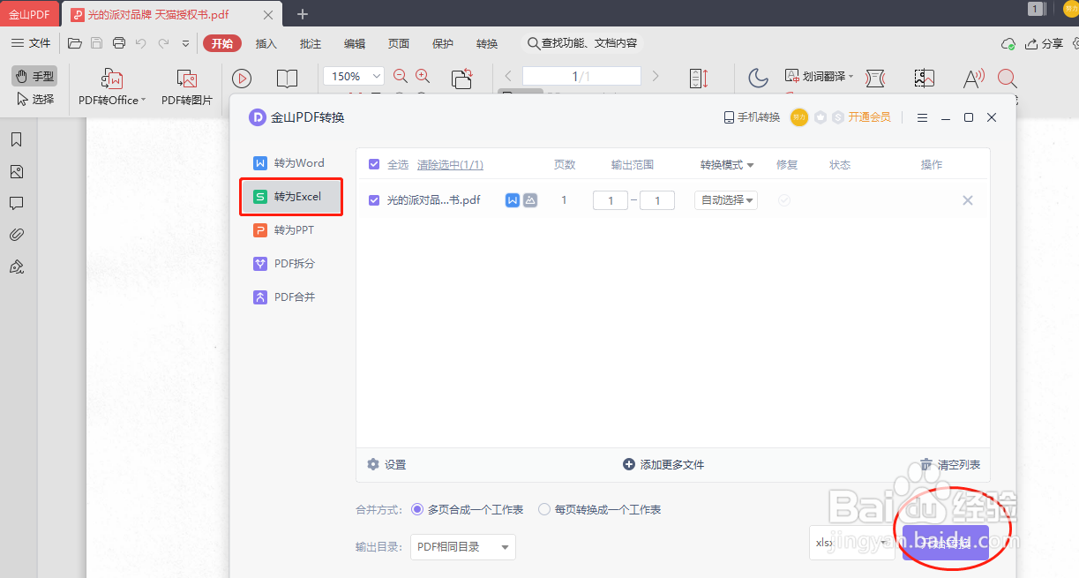Click 清除选中(1/1) link
This screenshot has height=578, width=1079.
(x=450, y=165)
